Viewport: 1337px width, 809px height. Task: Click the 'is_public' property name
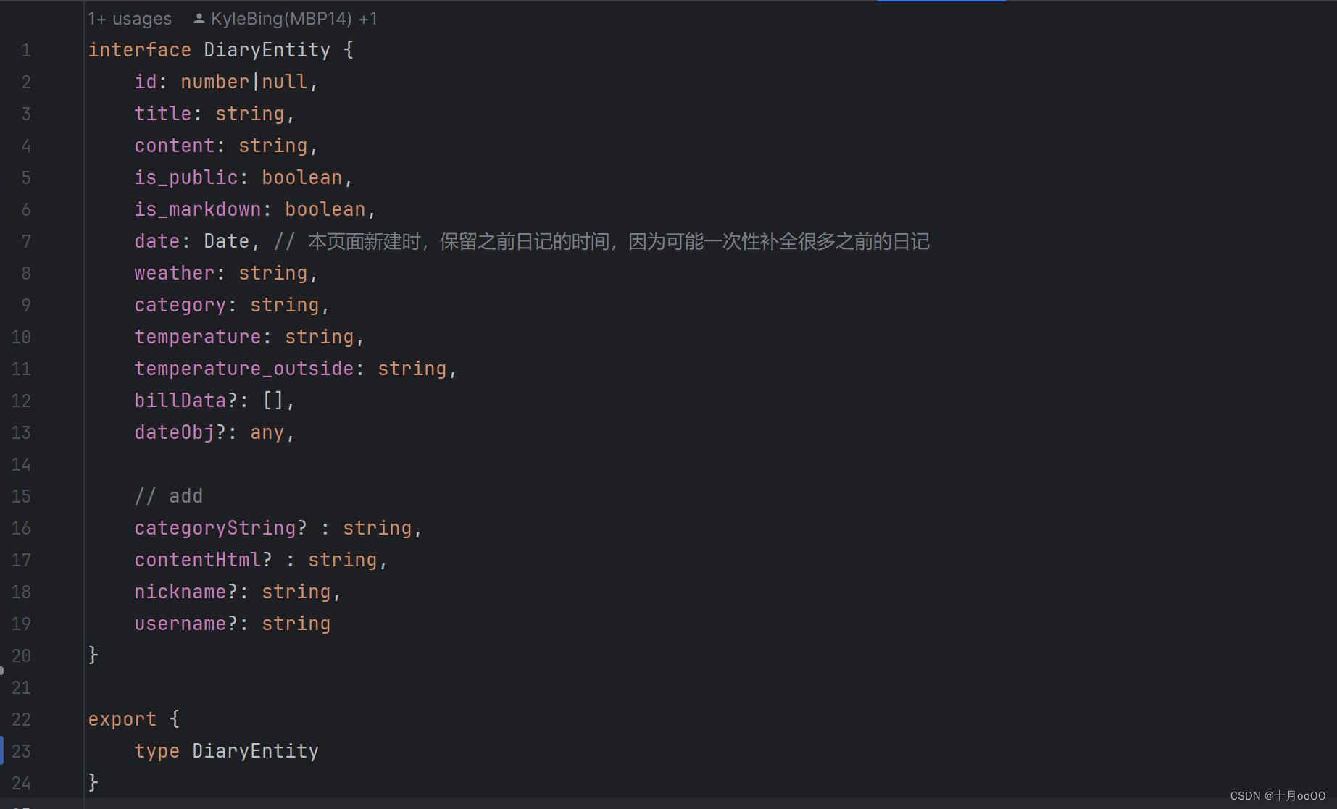point(186,177)
